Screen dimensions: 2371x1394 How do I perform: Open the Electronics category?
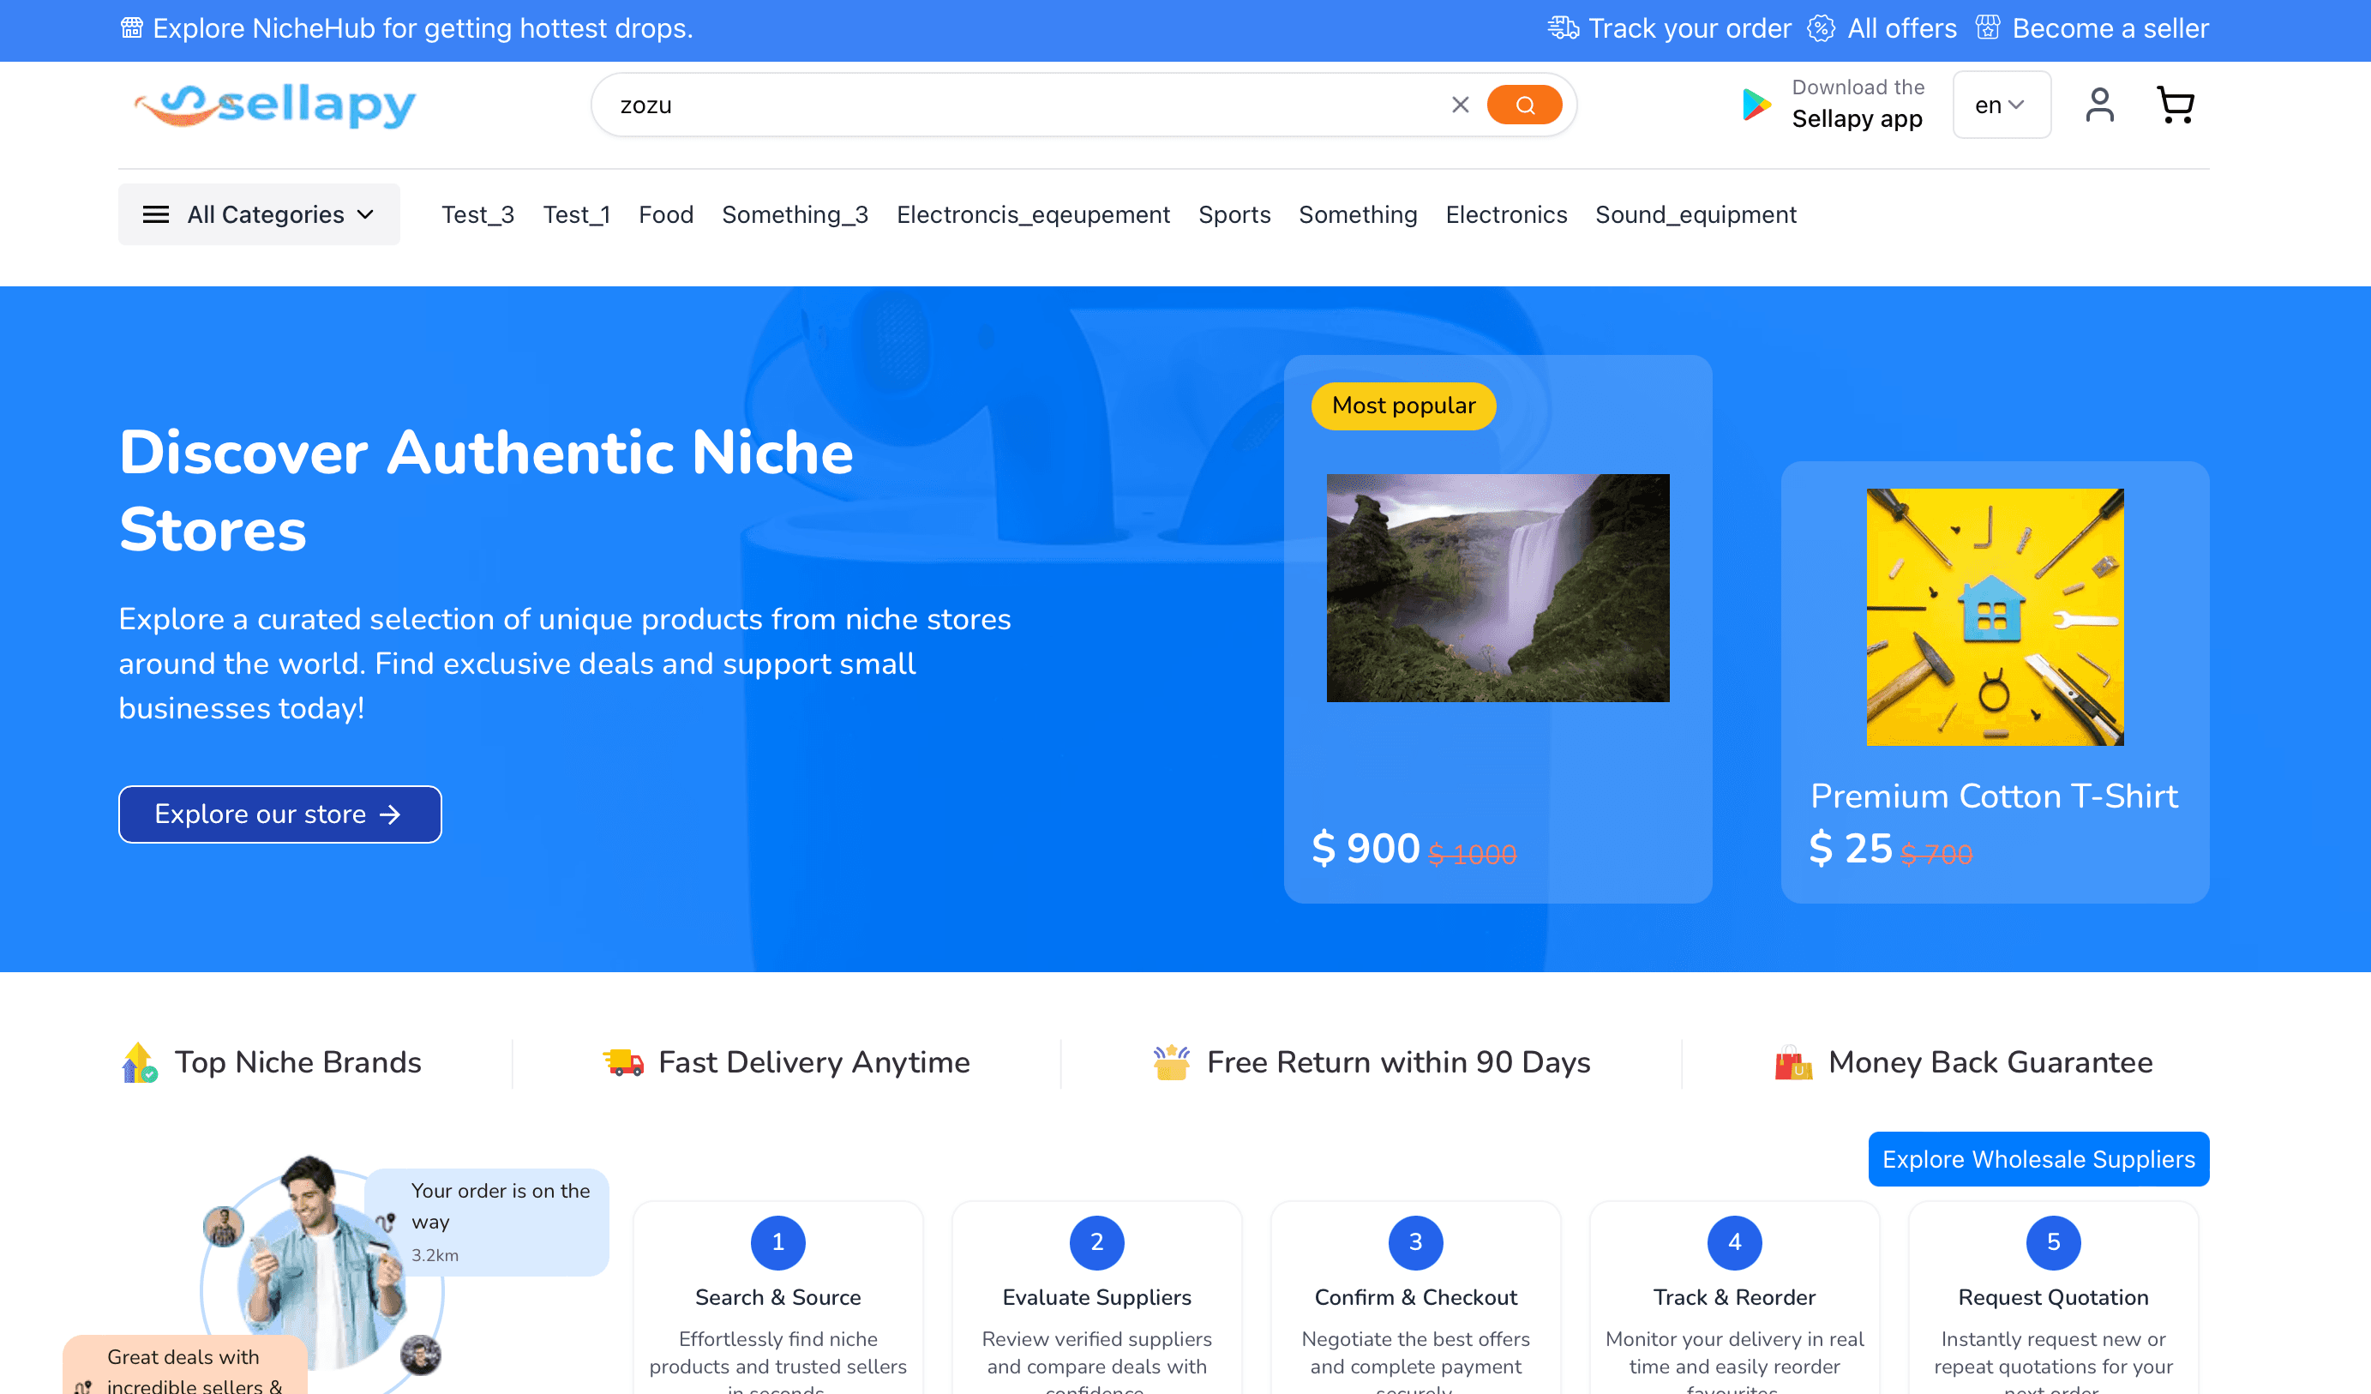pos(1505,214)
